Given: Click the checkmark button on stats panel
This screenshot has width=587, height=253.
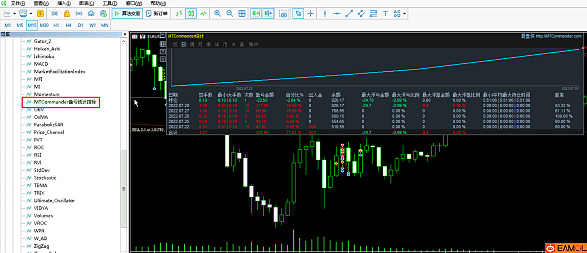Looking at the screenshot, I should click(x=163, y=59).
